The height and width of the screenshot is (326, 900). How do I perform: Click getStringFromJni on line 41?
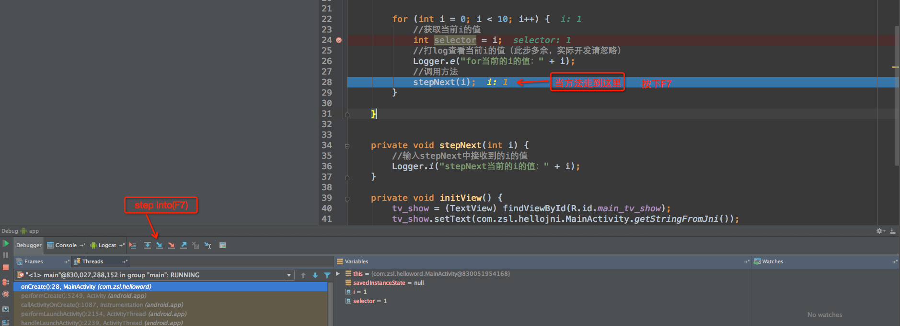[x=676, y=219]
